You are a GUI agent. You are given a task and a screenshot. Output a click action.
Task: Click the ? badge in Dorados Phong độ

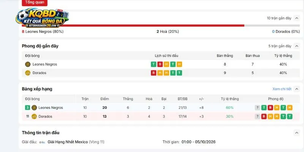pos(257,117)
